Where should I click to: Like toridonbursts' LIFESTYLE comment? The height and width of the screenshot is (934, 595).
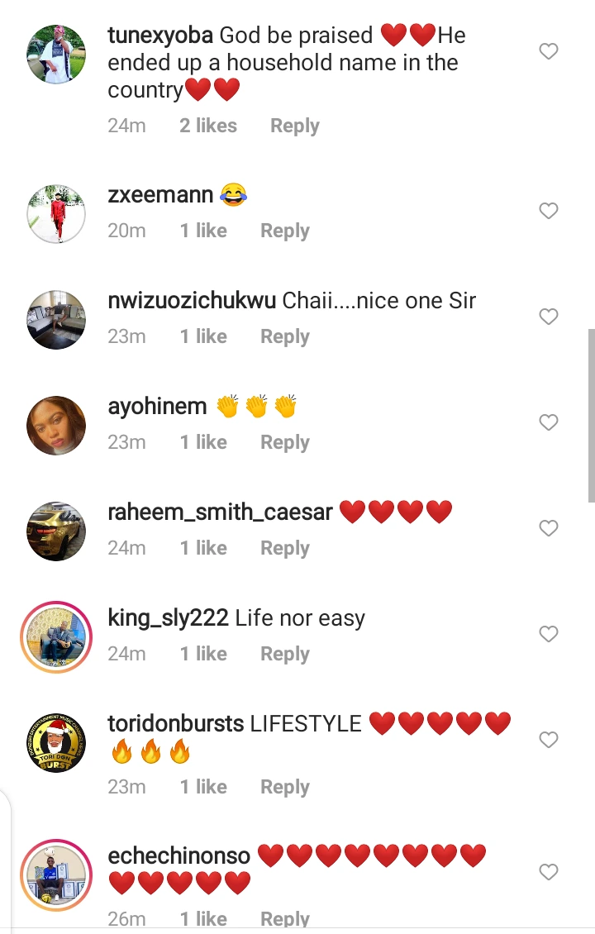click(x=549, y=740)
